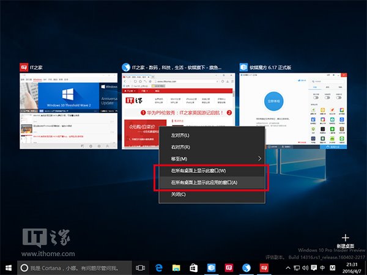367x275 pixels.
Task: Click the blue bird browser taskbar icon
Action: (247, 268)
